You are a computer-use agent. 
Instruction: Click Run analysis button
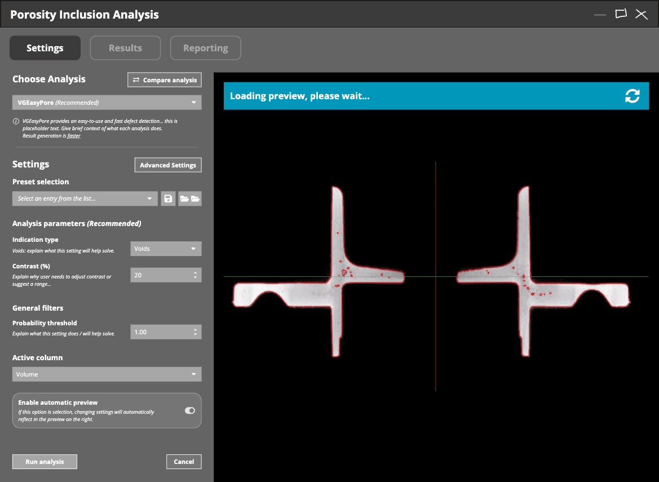point(45,461)
